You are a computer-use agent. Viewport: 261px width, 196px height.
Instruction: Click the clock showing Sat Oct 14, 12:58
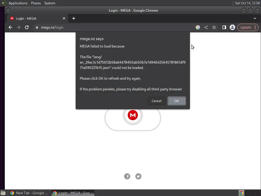(x=247, y=3)
